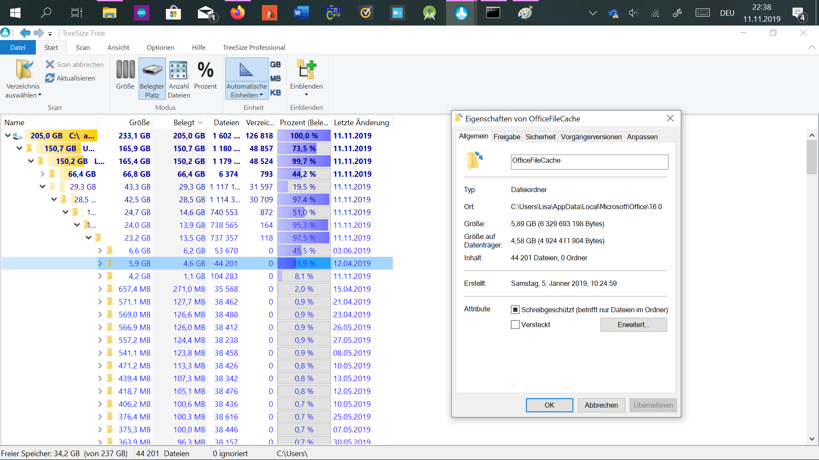Confirm dialog with OK button
The width and height of the screenshot is (819, 460).
[549, 405]
